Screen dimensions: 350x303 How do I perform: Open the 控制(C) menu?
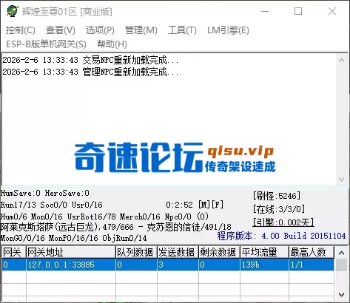pyautogui.click(x=21, y=30)
